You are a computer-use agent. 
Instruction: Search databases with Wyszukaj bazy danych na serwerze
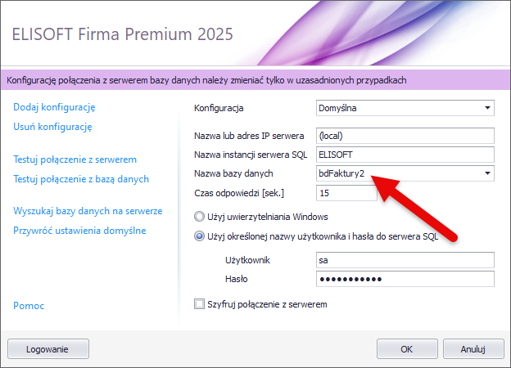(88, 210)
